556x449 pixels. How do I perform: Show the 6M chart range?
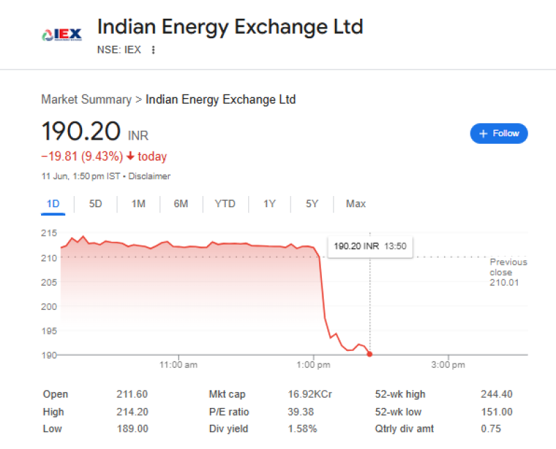(x=181, y=204)
